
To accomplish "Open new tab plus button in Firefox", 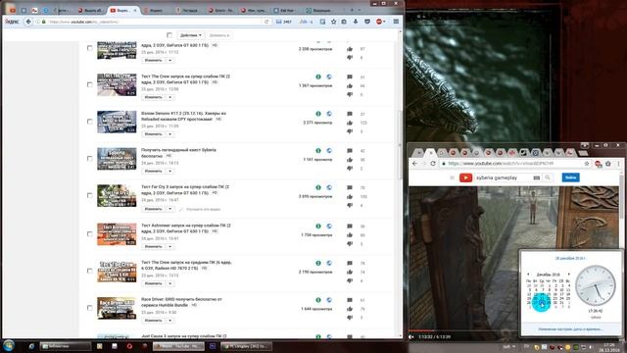I will [352, 10].
